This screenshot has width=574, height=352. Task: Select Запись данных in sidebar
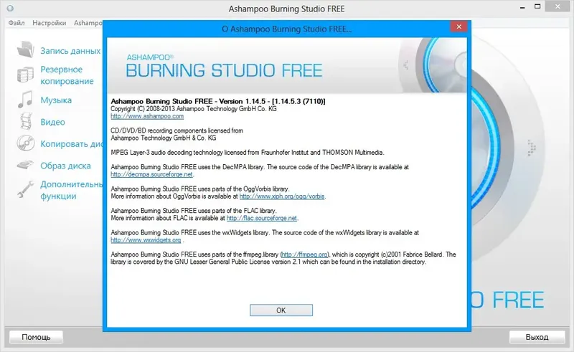(70, 51)
